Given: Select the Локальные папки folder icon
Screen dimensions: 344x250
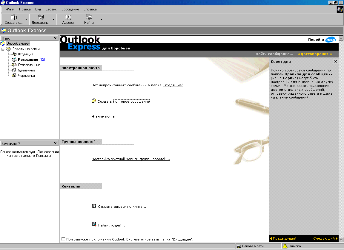Looking at the screenshot, I should pyautogui.click(x=8, y=49).
